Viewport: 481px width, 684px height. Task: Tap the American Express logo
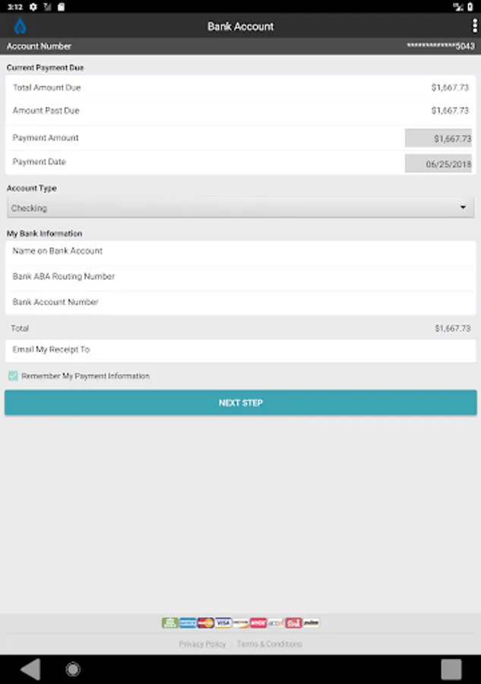coord(188,623)
